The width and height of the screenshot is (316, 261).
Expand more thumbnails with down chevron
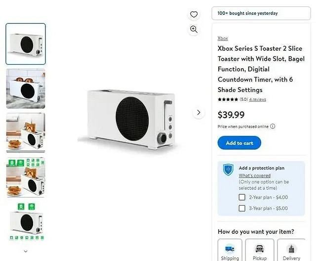[x=26, y=251]
